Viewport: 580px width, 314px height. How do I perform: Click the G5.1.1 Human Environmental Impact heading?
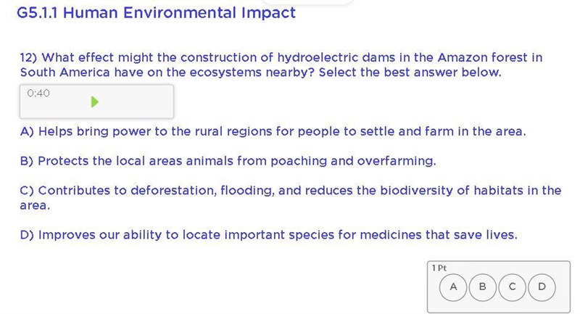156,13
